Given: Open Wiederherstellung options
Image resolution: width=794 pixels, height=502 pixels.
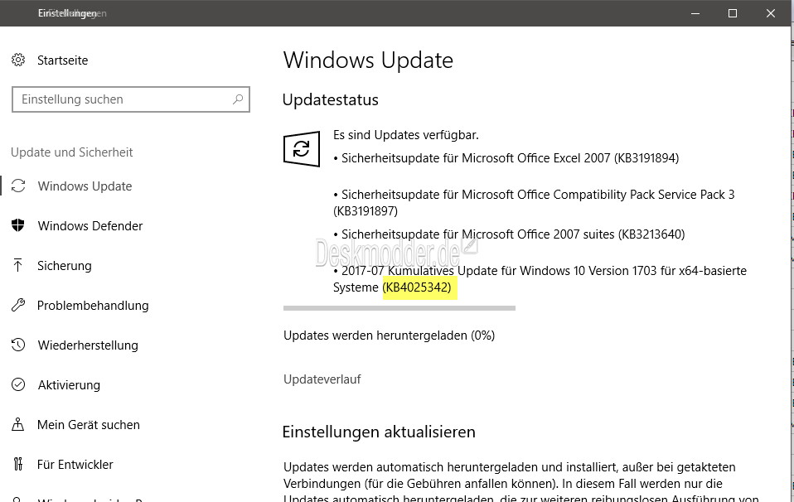Looking at the screenshot, I should 88,345.
